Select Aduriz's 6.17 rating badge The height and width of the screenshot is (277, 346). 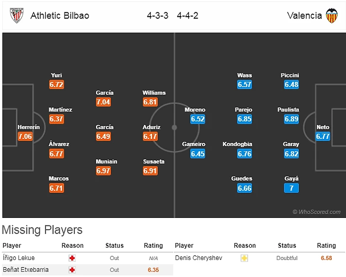150,136
